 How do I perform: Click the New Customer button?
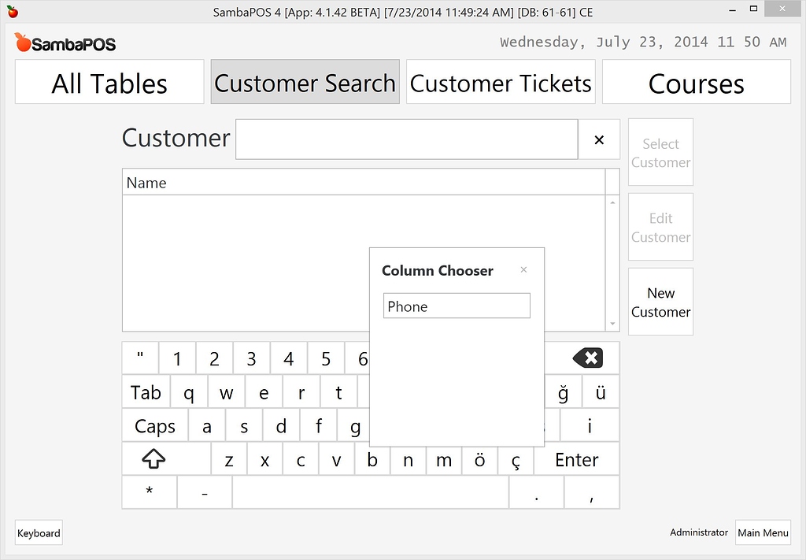(660, 302)
